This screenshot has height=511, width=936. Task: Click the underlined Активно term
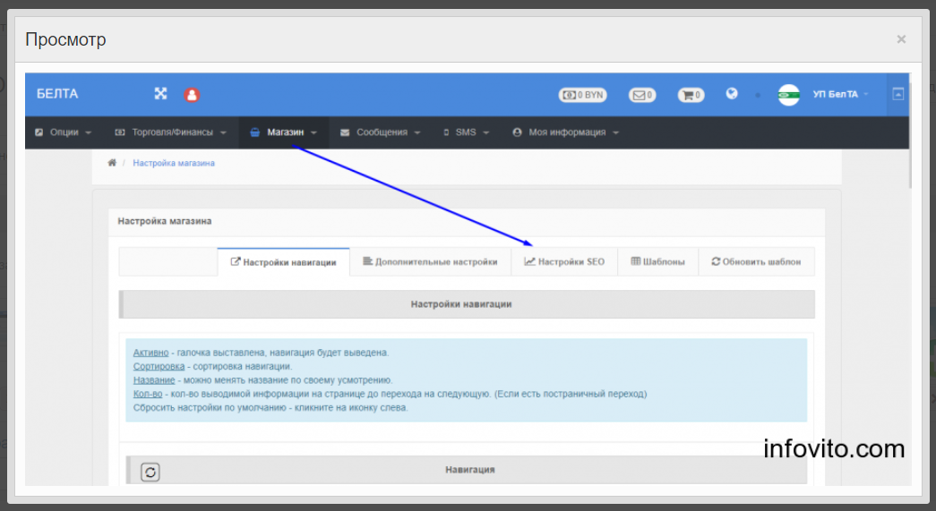coord(151,353)
